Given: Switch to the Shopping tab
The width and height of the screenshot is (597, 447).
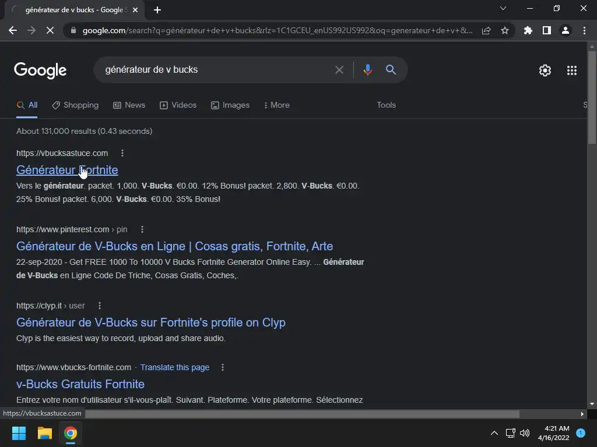Looking at the screenshot, I should (x=75, y=105).
